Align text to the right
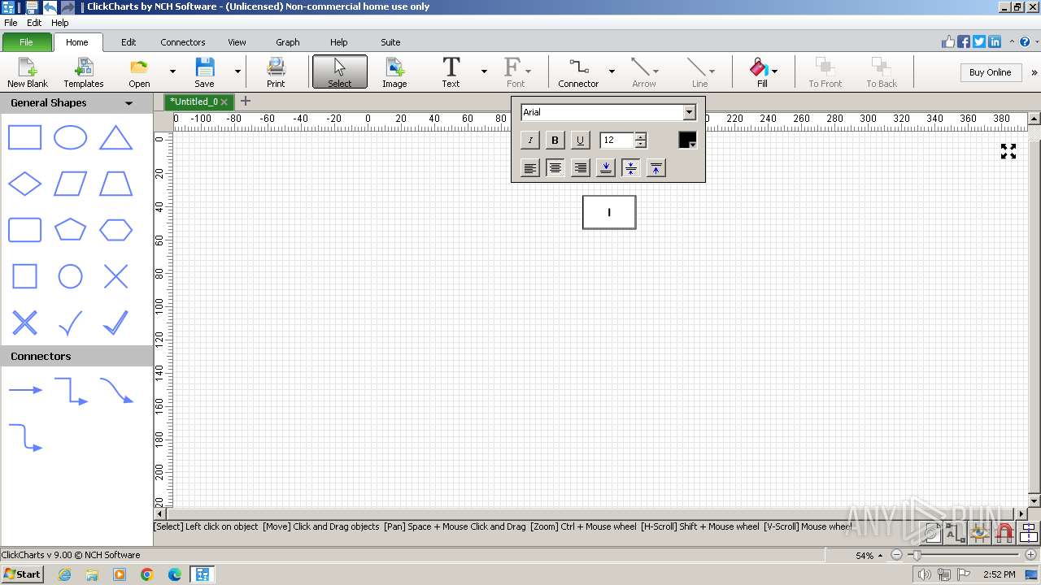Screen dimensions: 1041x585 coord(580,168)
